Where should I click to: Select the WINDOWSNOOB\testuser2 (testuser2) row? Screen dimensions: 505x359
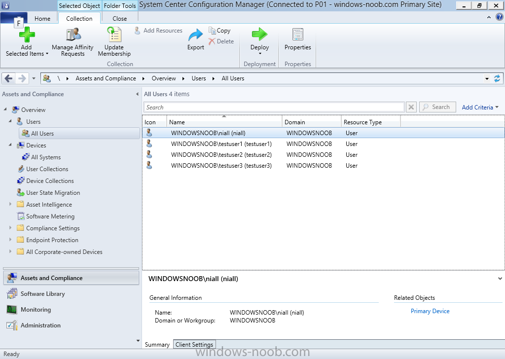[324, 154]
